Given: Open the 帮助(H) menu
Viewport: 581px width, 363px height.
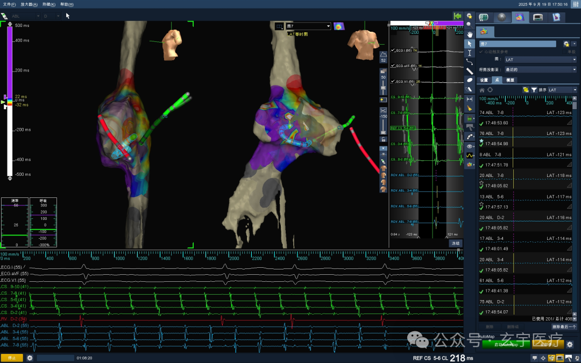Looking at the screenshot, I should (67, 4).
